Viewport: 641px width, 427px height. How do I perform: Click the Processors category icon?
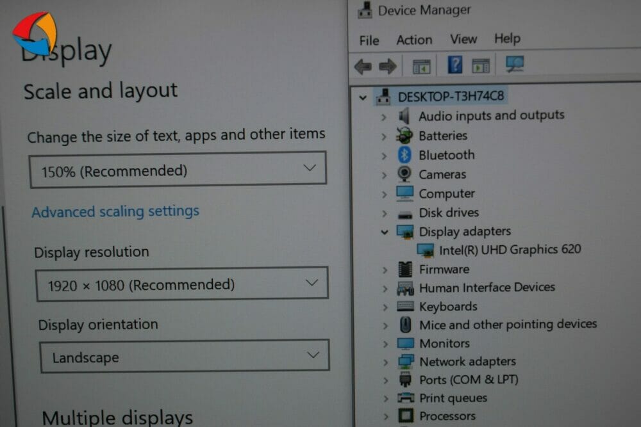(x=406, y=415)
